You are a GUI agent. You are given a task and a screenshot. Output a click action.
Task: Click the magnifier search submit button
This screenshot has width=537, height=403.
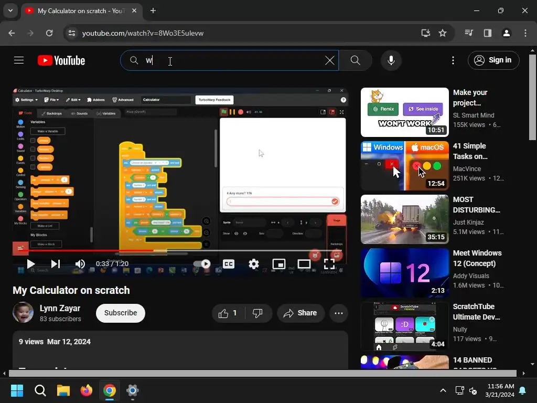point(356,61)
